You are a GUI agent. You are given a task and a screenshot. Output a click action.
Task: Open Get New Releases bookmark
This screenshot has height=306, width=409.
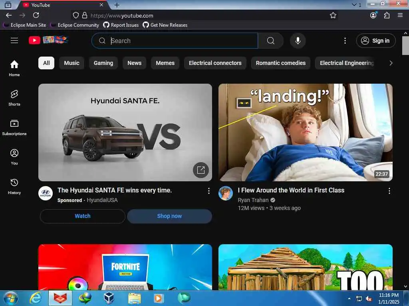coord(165,25)
